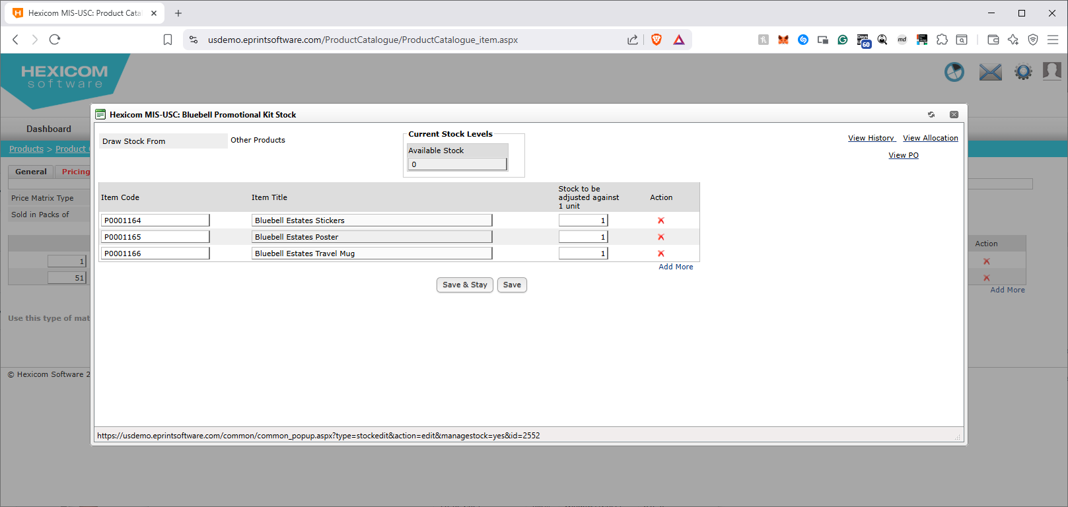
Task: Edit stock quantity for Travel Mug row
Action: tap(583, 253)
